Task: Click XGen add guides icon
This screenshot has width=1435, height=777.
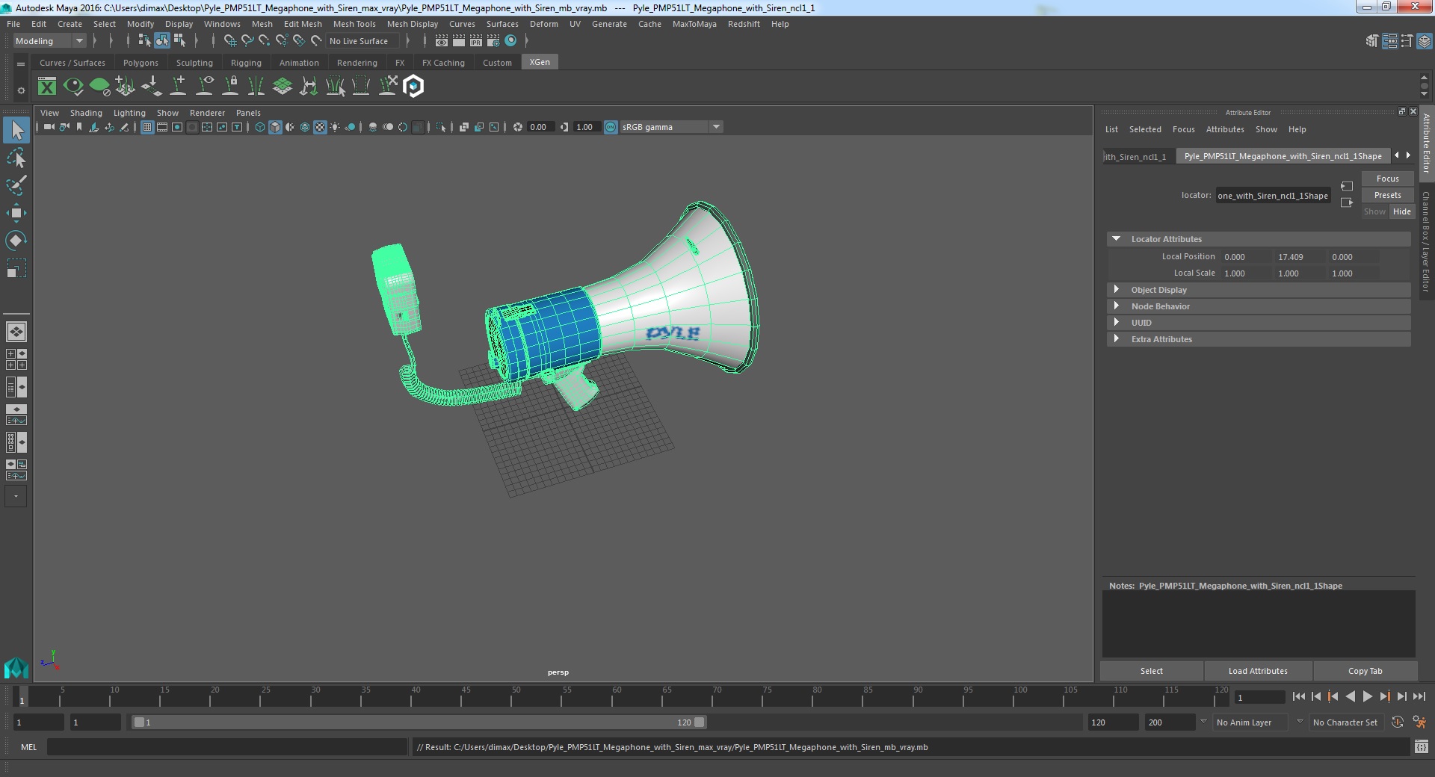Action: (125, 87)
